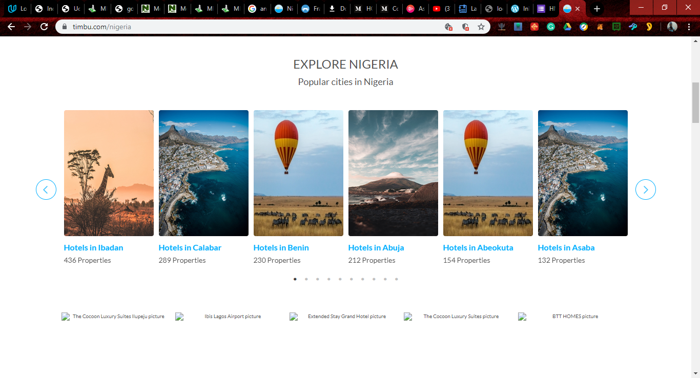The height and width of the screenshot is (378, 700).
Task: Switch to the 'Fr' tab
Action: click(311, 9)
